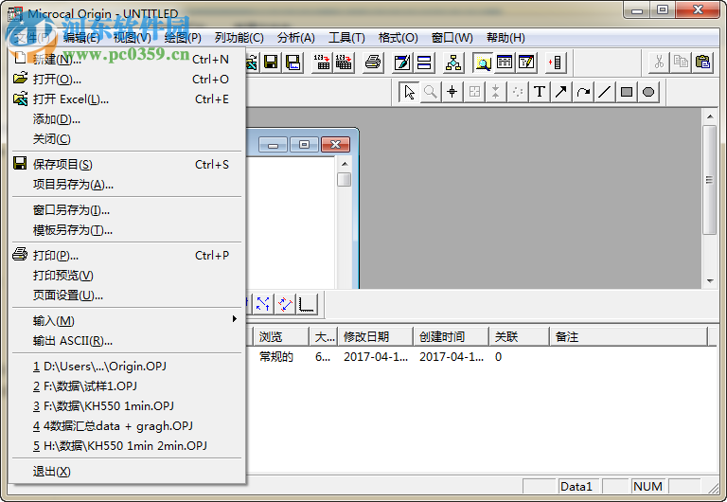This screenshot has width=727, height=502.
Task: Click the 修改日期 column header
Action: tap(377, 336)
